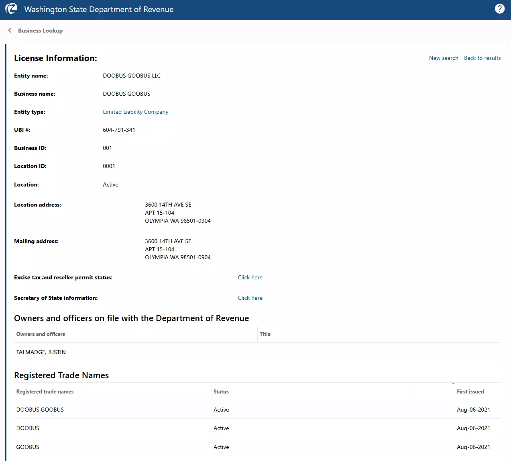511x461 pixels.
Task: Sort by Title column header
Action: tap(265, 334)
